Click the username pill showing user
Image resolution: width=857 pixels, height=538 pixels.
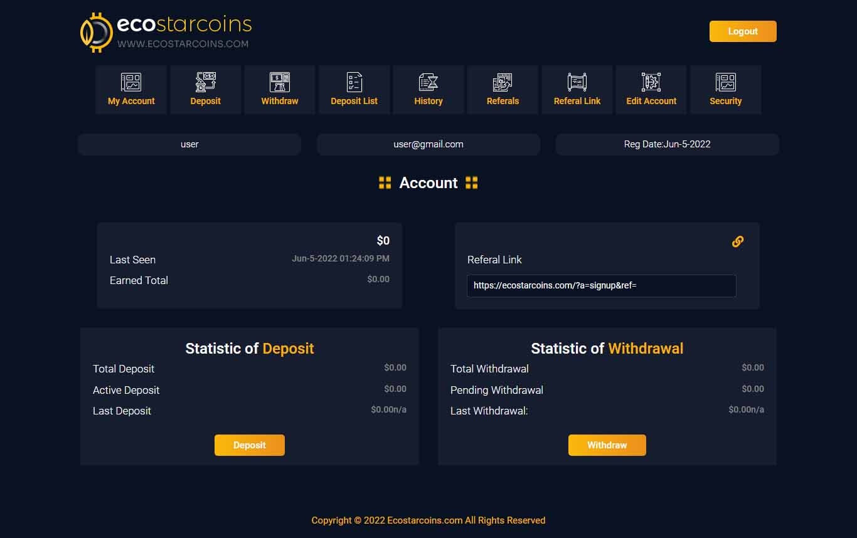pyautogui.click(x=189, y=144)
